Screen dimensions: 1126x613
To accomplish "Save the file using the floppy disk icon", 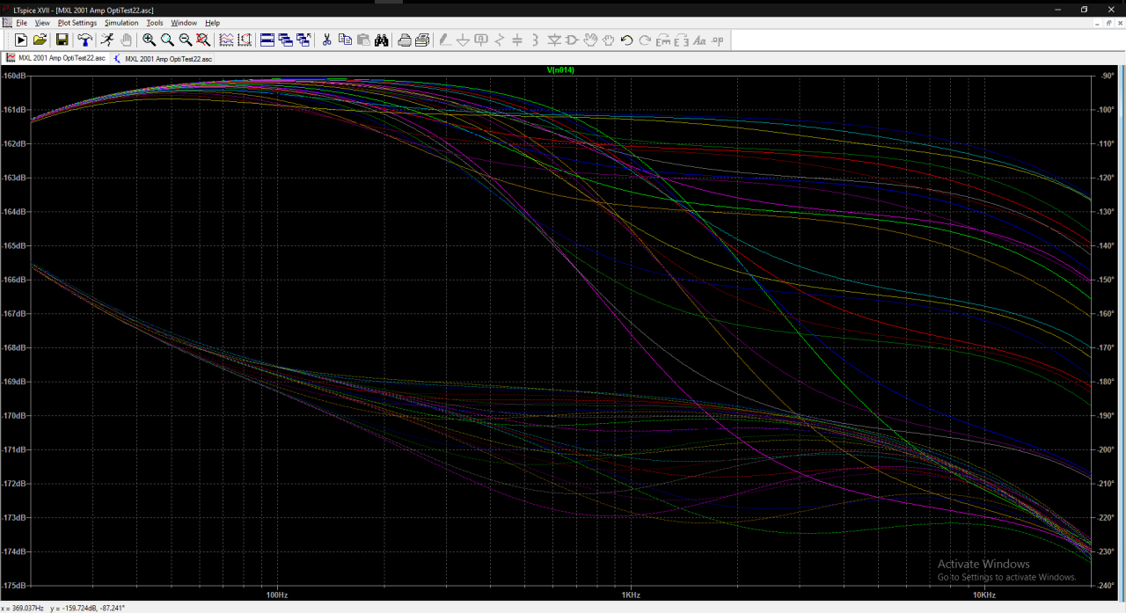I will (62, 40).
